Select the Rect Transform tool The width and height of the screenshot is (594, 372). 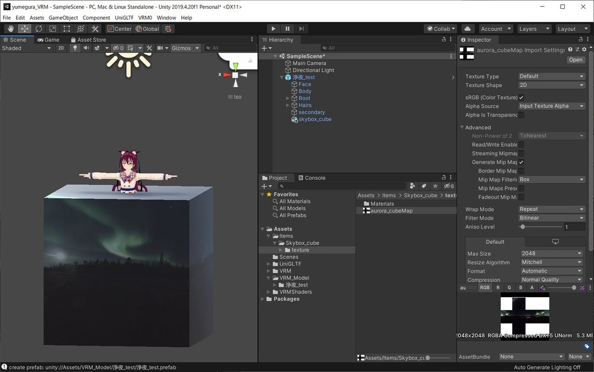67,29
